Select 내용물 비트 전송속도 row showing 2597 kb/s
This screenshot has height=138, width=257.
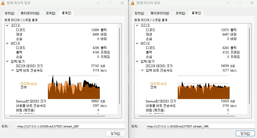click(61, 106)
